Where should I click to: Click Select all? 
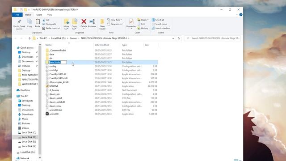[x=158, y=20]
